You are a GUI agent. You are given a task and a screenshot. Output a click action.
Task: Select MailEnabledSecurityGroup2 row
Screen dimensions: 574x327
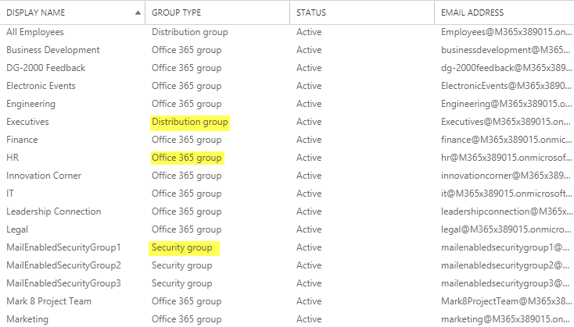point(287,265)
